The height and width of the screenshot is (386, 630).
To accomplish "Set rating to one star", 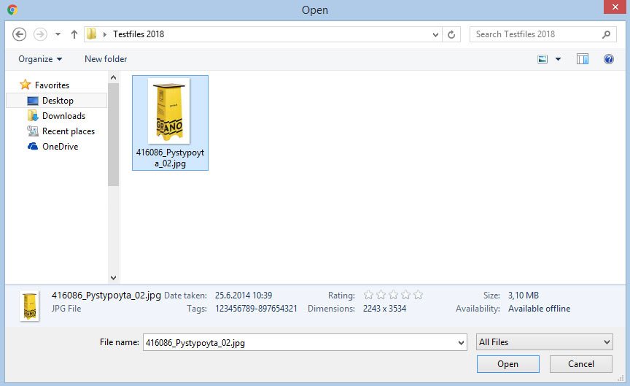I will point(368,295).
